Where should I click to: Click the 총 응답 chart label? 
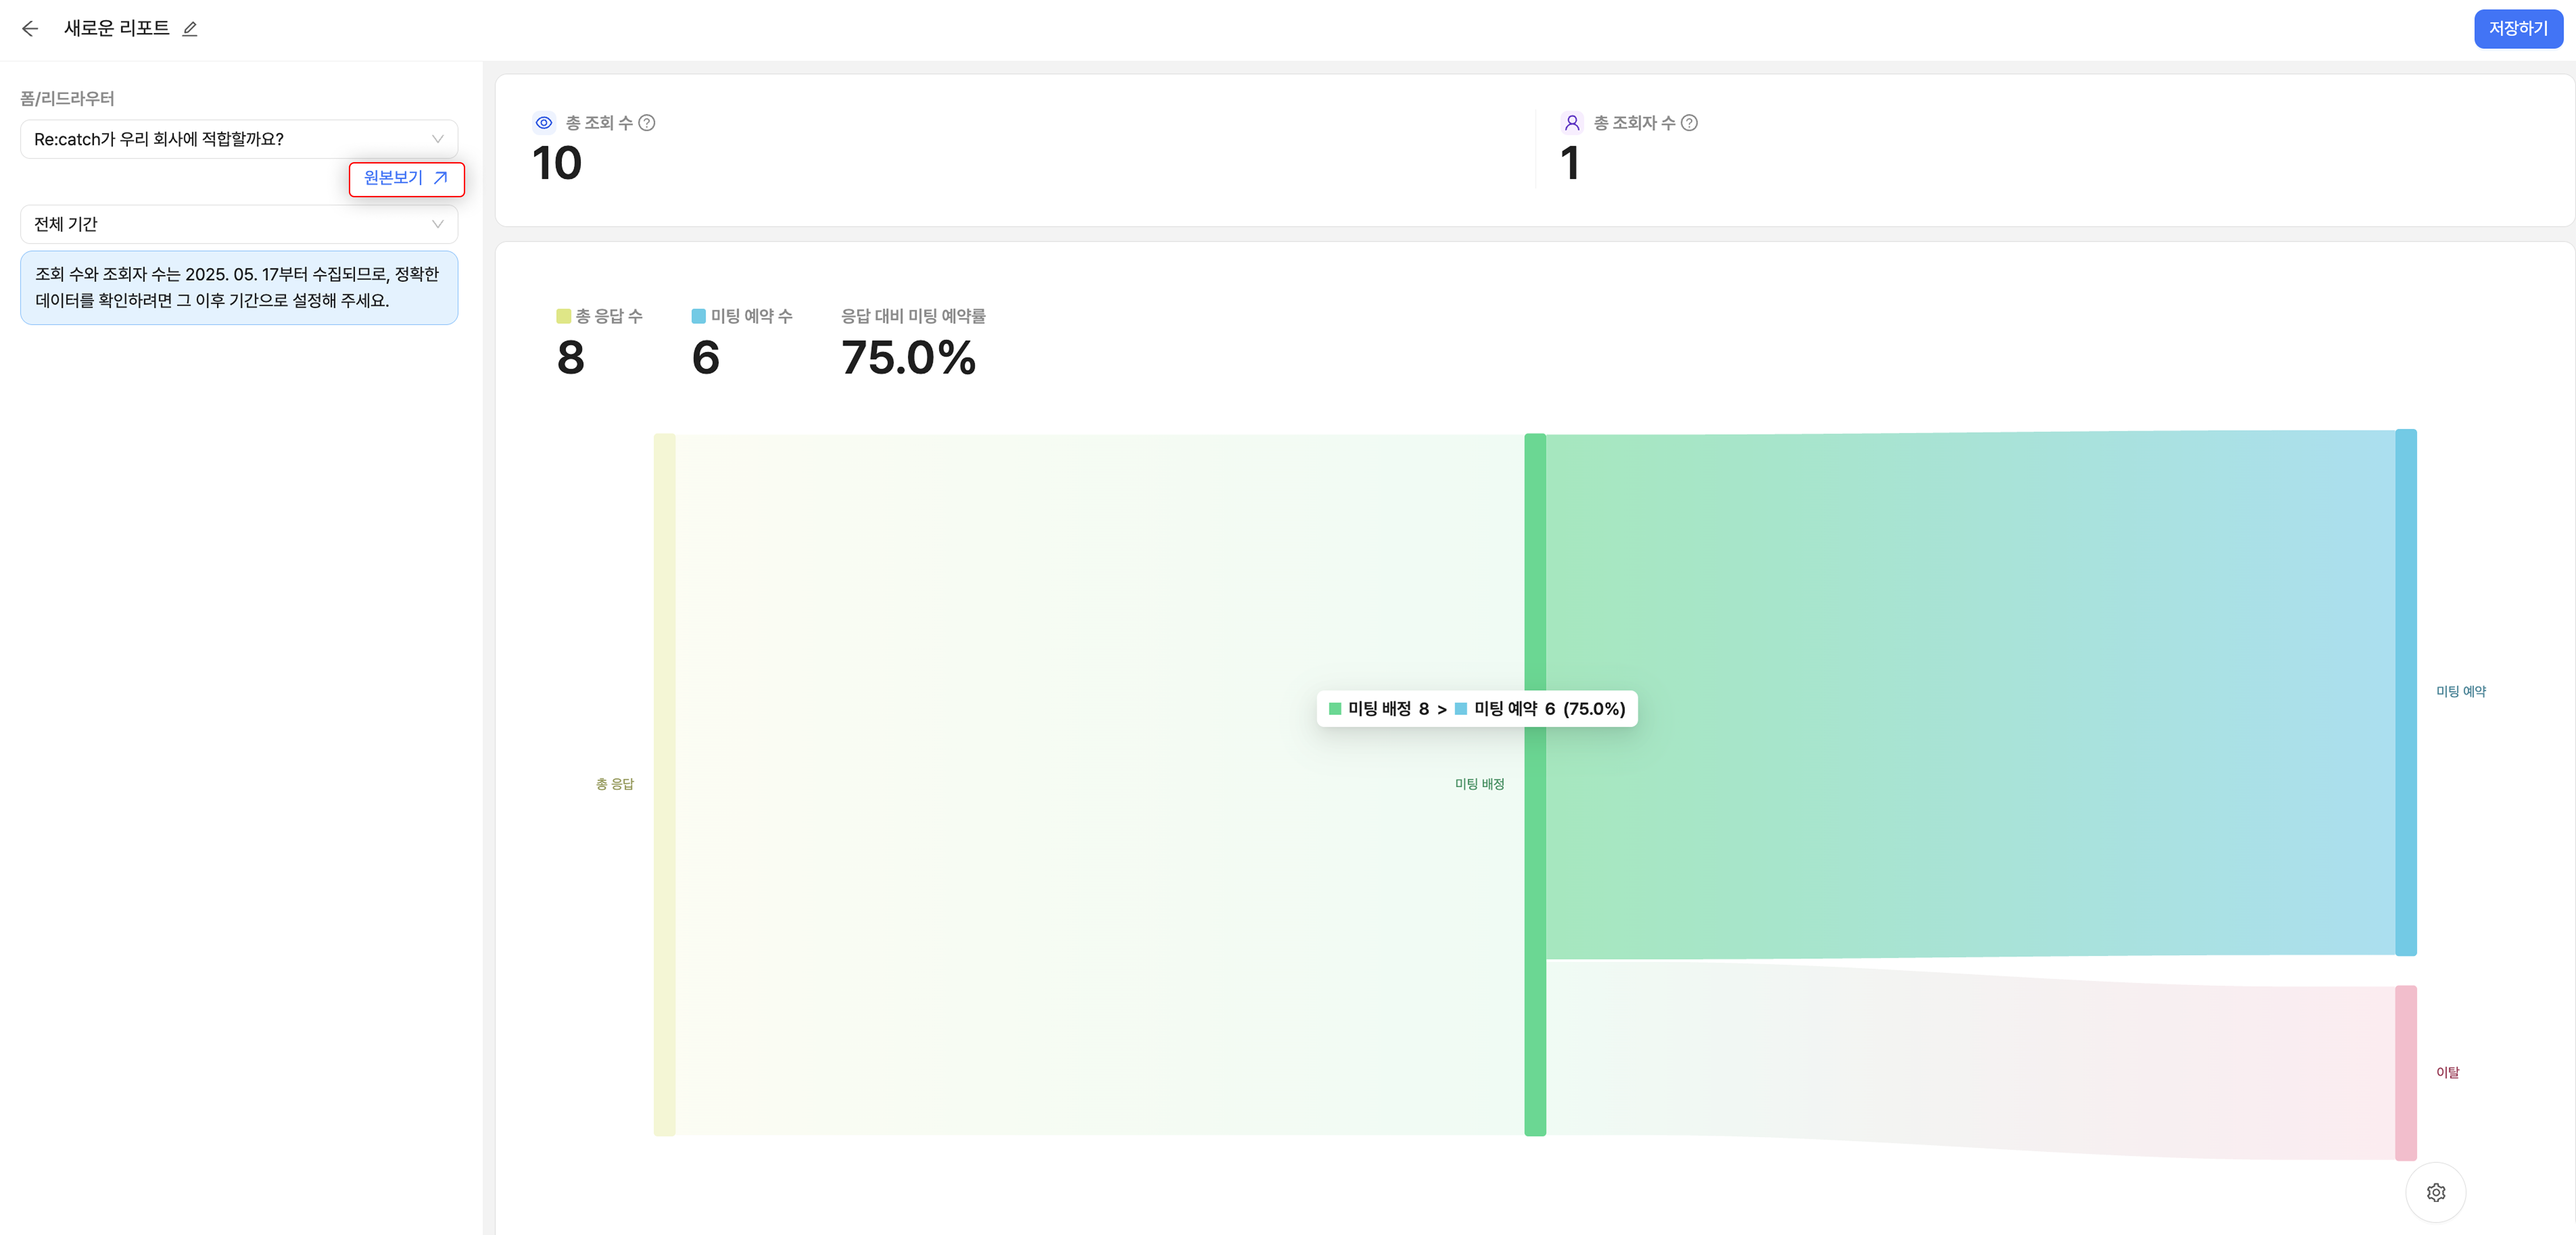615,784
